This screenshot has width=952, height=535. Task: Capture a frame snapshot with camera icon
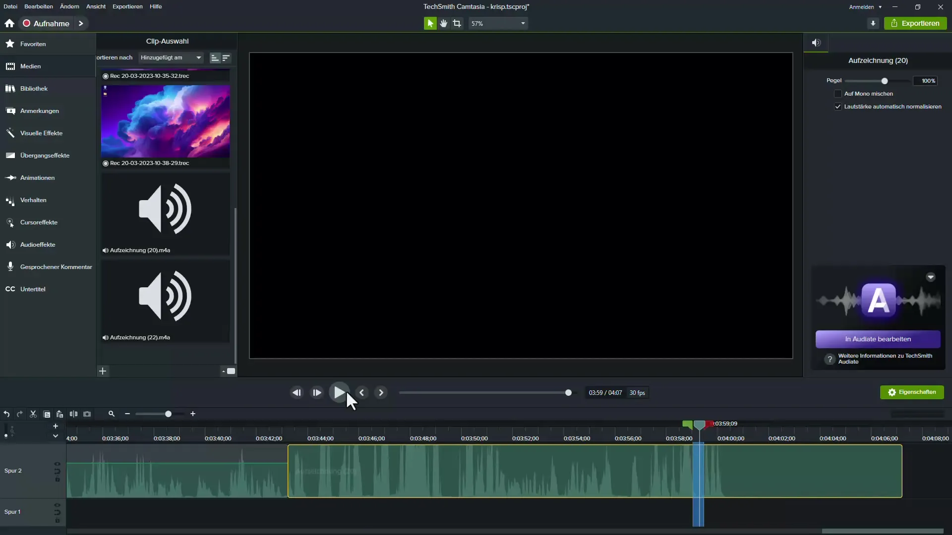click(87, 414)
